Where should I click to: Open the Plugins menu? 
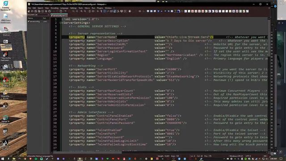[x=100, y=8]
